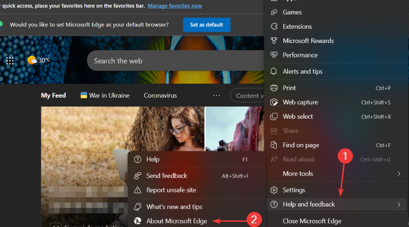Click the Help question mark icon in submenu
The width and height of the screenshot is (409, 227).
[x=137, y=159]
